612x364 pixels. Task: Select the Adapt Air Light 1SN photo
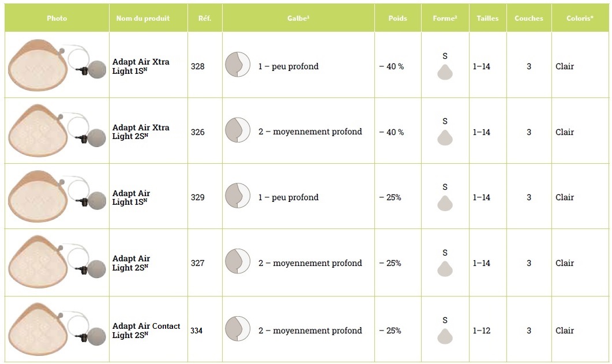tap(57, 196)
